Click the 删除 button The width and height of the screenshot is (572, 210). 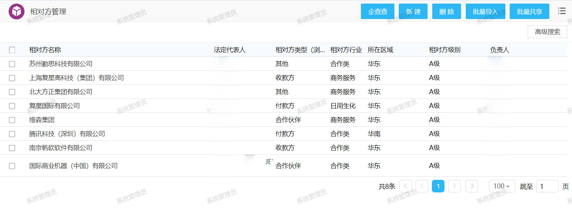coord(447,11)
